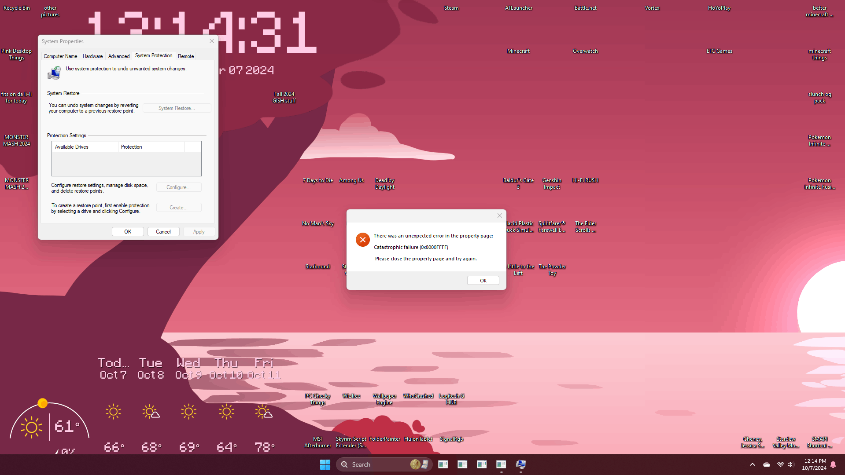
Task: Open the Advanced tab in System Properties
Action: point(119,56)
